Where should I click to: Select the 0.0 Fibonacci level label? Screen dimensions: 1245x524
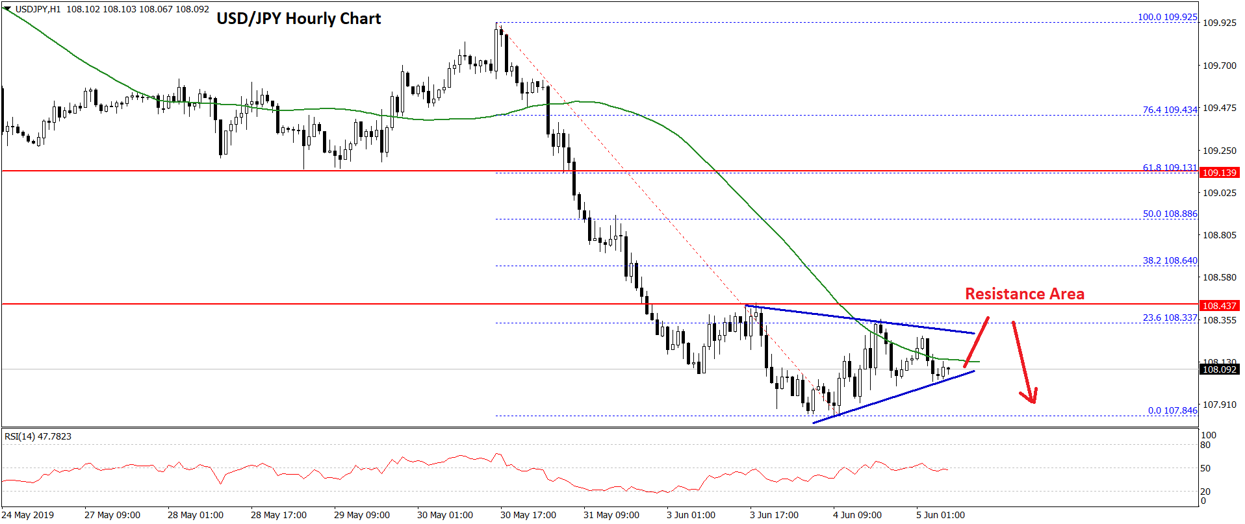(1172, 410)
